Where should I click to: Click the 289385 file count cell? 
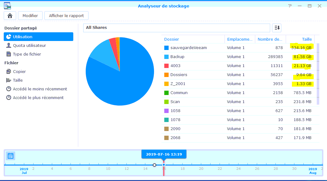coord(275,57)
